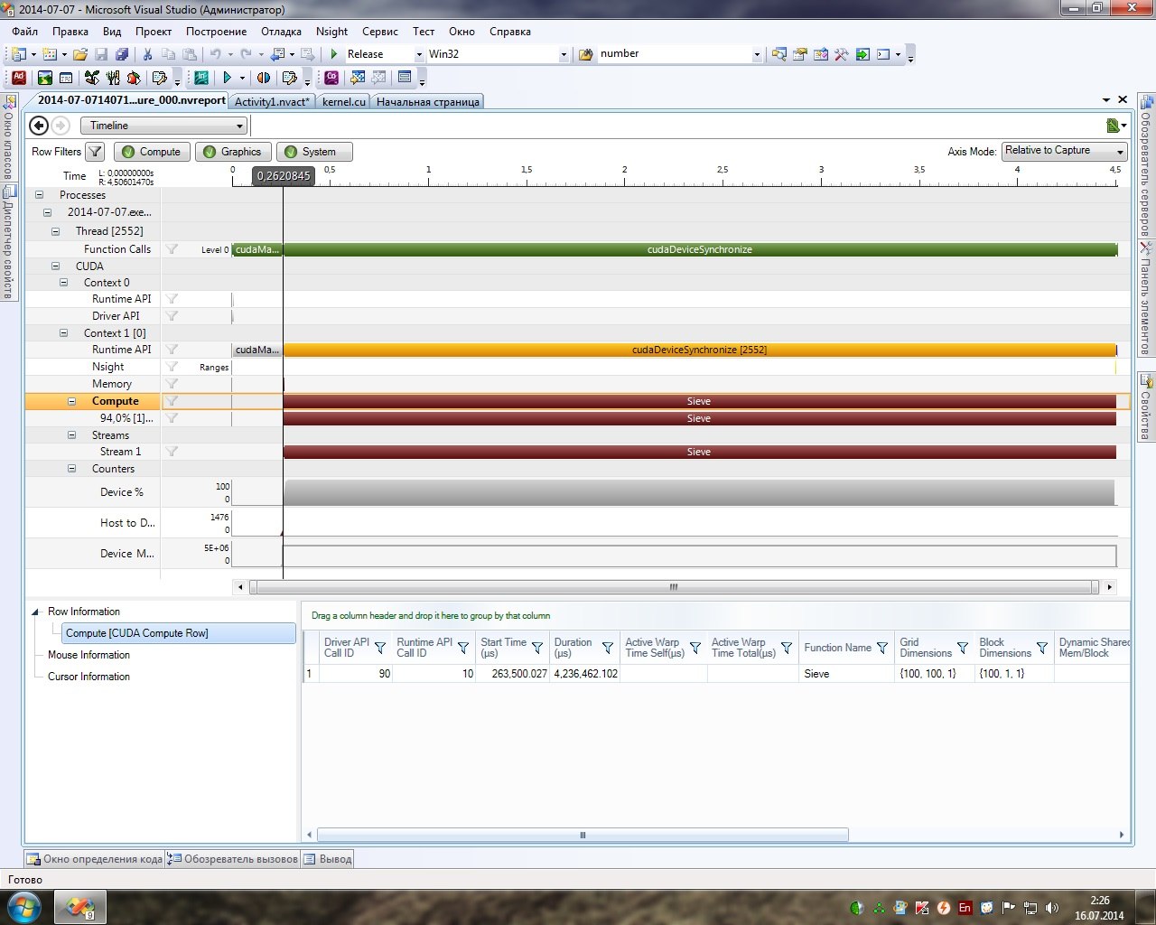Image resolution: width=1156 pixels, height=925 pixels.
Task: Click the green cudaDeviceSynchronize function call bar
Action: pyautogui.click(x=700, y=249)
